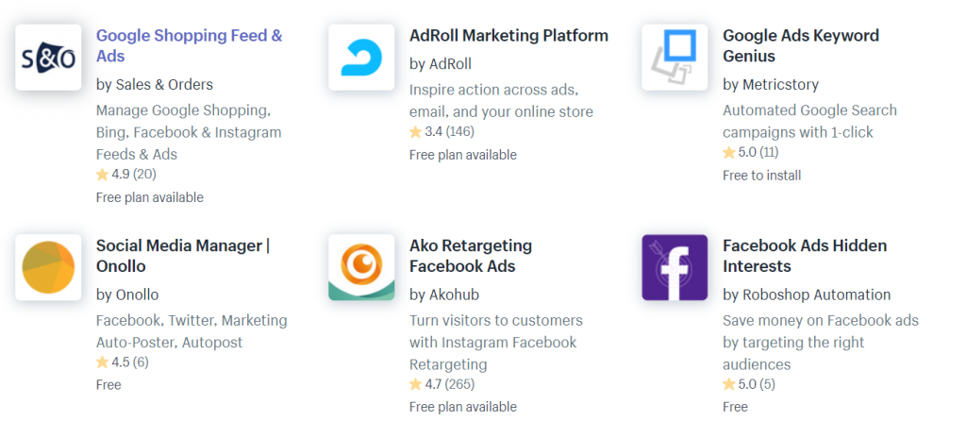966x421 pixels.
Task: Click the 'by Akohub' developer text
Action: point(444,295)
